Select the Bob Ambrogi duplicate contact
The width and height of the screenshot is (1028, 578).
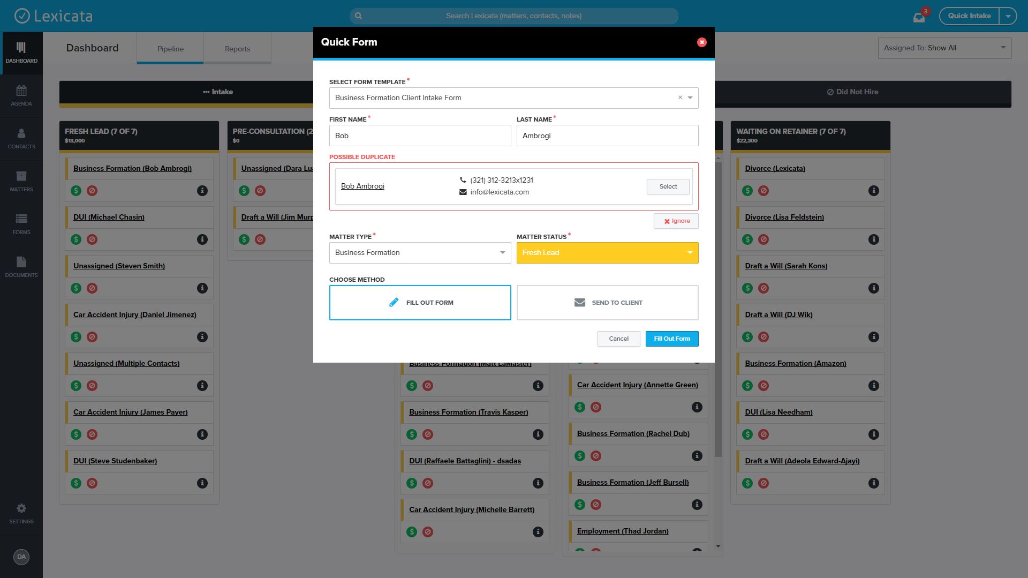[x=668, y=186]
